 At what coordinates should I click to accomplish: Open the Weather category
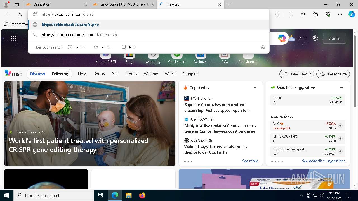(151, 74)
